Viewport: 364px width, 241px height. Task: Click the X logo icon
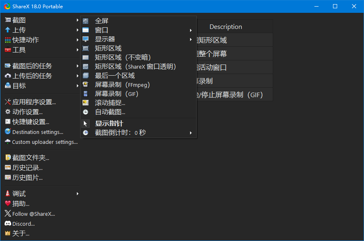point(8,214)
